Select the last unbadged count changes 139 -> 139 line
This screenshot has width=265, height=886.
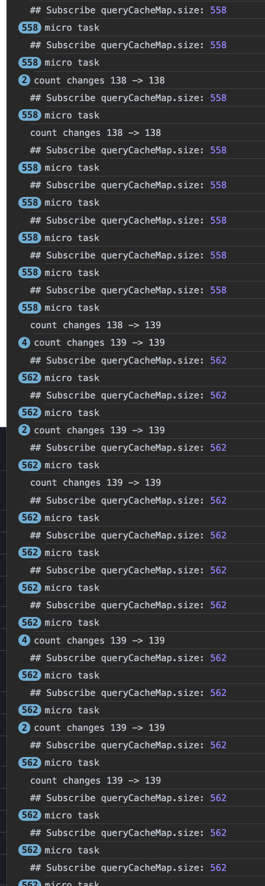click(95, 780)
